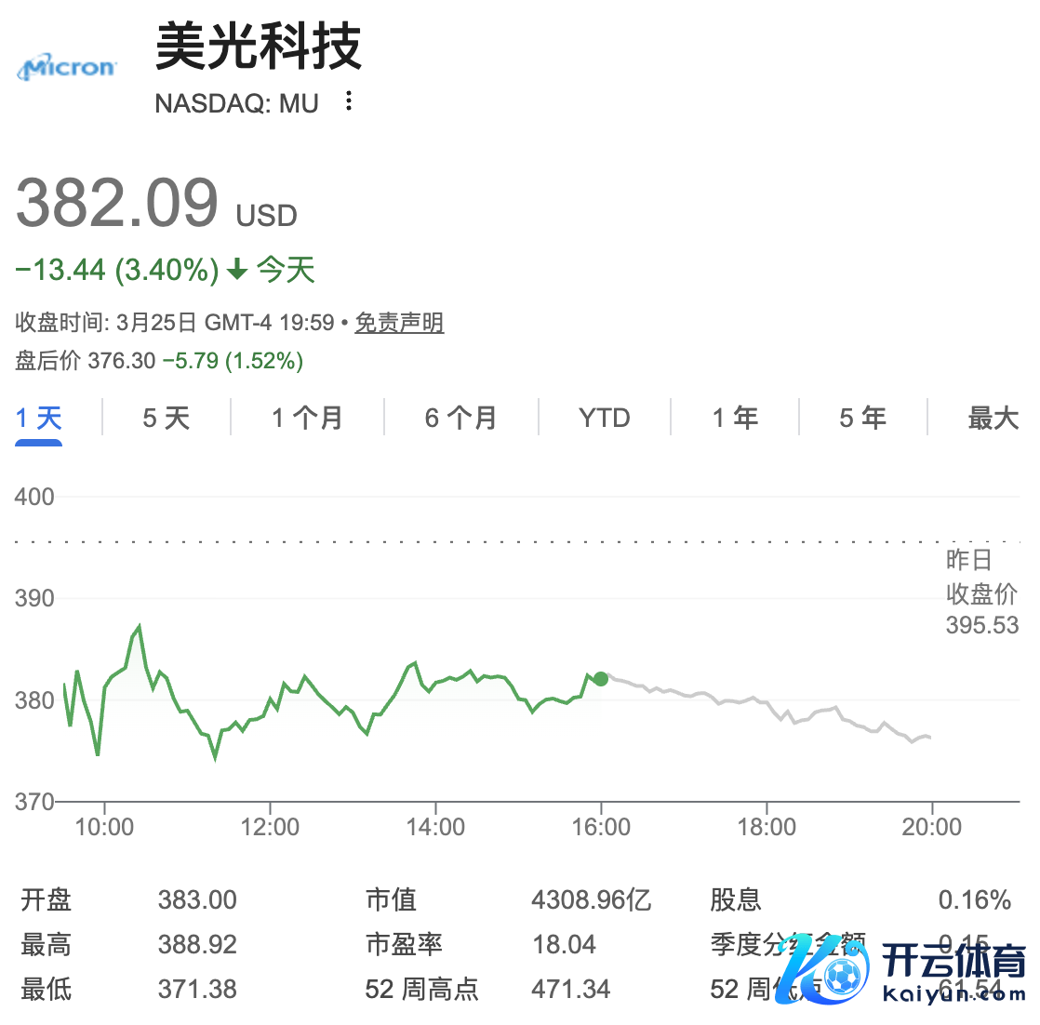
Task: Switch to the 1 个月 chart range
Action: pos(307,419)
